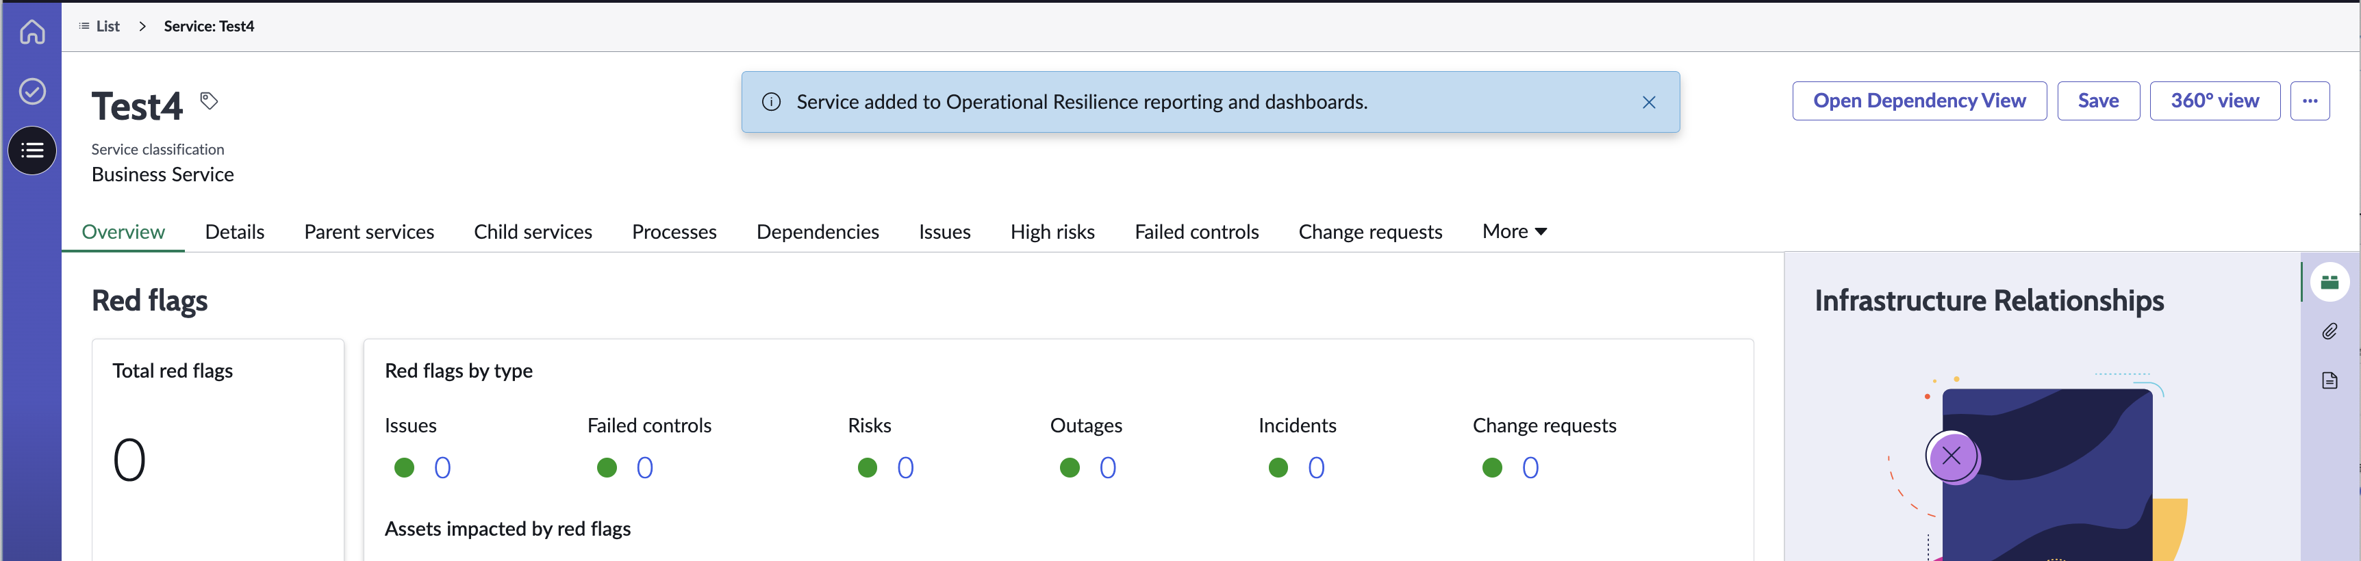Screen dimensions: 2361x561
Task: Click the Red flags by type label
Action: 458,371
